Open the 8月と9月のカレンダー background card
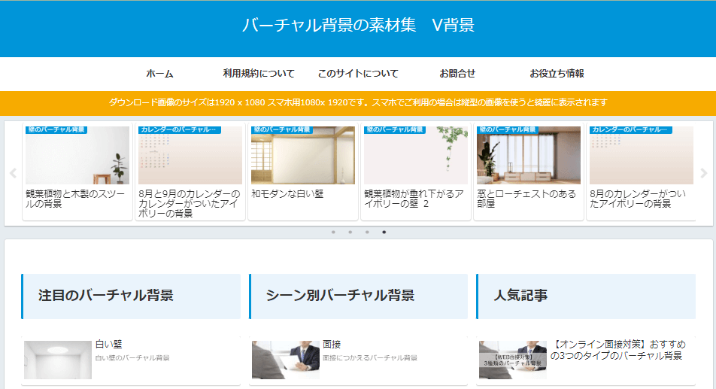716x389 pixels. (x=190, y=156)
